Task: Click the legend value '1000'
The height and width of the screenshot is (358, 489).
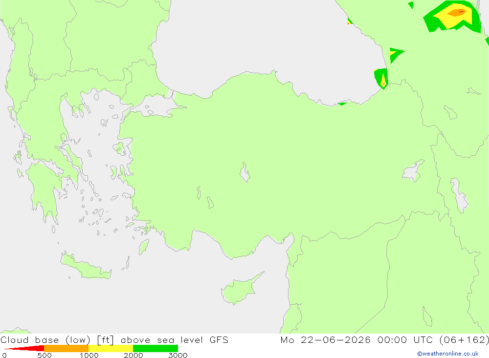Action: pyautogui.click(x=89, y=355)
